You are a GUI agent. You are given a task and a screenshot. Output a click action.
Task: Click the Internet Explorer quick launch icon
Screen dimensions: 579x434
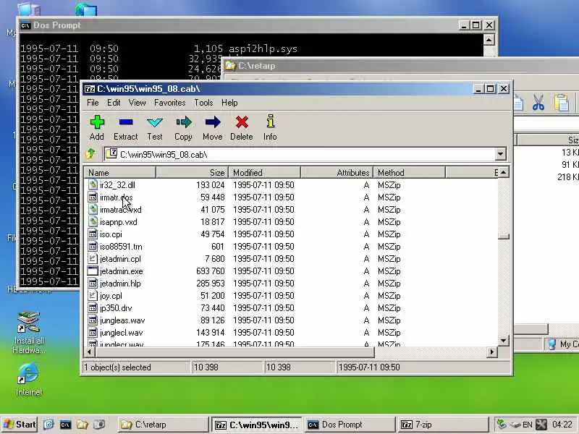tap(48, 425)
